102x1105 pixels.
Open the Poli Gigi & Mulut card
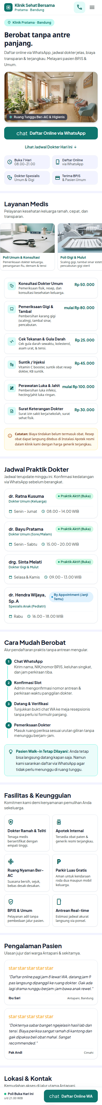[80, 247]
